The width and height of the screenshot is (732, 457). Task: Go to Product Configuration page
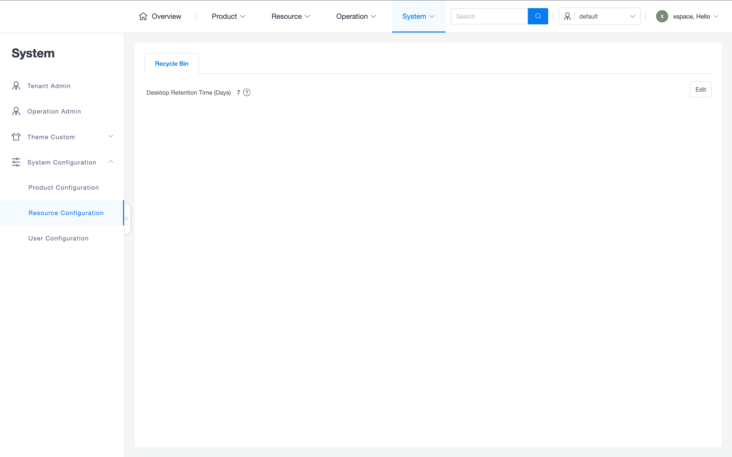point(64,187)
